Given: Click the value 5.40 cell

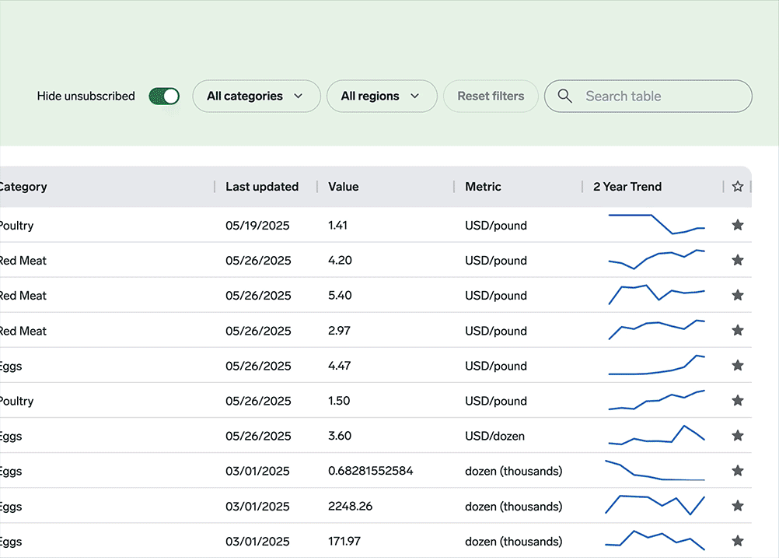Looking at the screenshot, I should pos(340,296).
